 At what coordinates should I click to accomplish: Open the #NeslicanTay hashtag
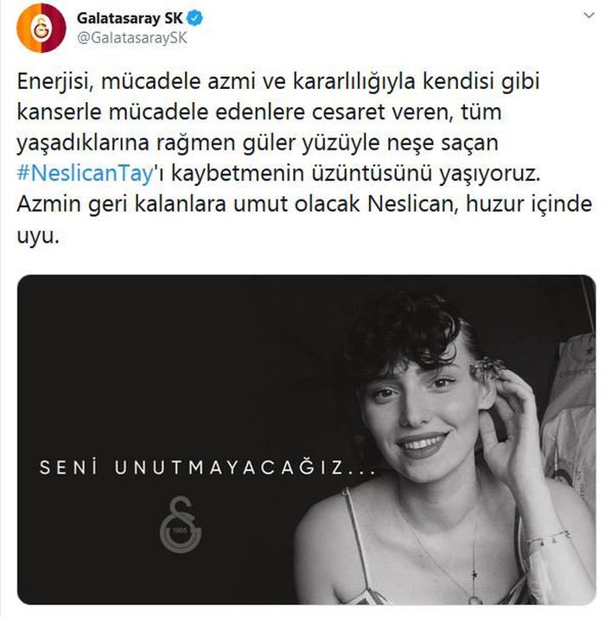point(85,173)
